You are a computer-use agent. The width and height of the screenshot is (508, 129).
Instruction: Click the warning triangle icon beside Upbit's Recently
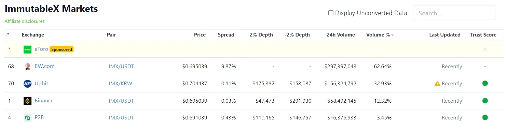click(x=437, y=83)
